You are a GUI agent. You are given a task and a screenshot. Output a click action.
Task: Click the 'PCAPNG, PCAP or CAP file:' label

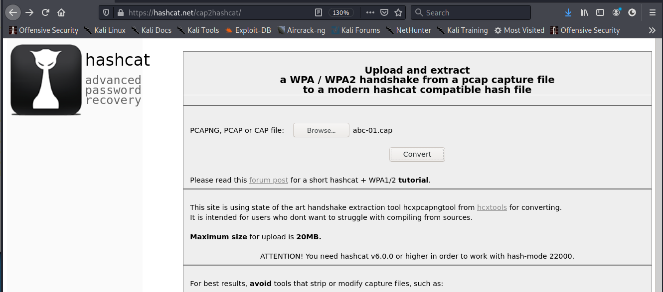tap(237, 130)
